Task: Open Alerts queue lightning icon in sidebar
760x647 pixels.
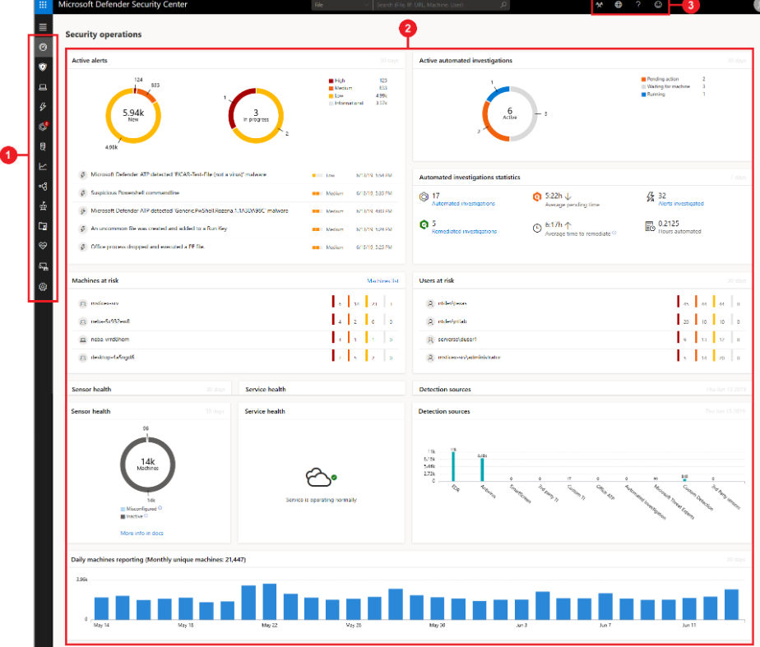Action: coord(43,107)
